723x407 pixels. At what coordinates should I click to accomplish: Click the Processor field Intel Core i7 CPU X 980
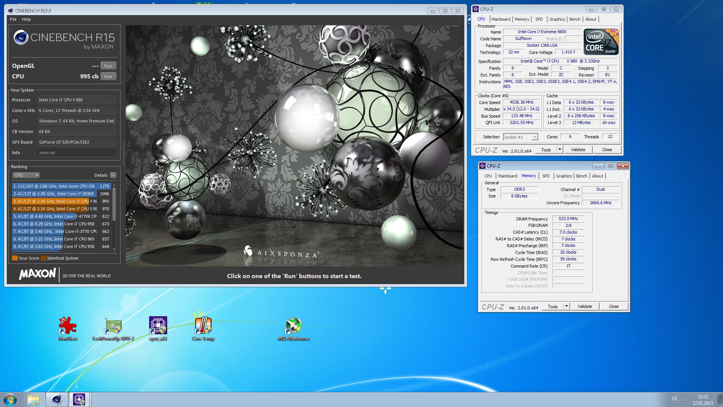pos(77,100)
